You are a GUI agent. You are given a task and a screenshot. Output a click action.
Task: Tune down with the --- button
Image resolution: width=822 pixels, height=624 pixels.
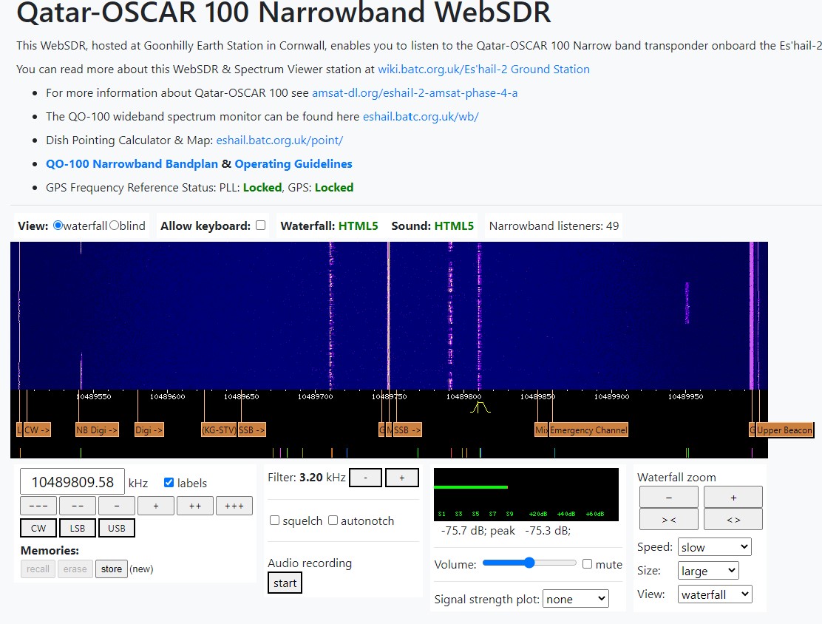[x=38, y=506]
